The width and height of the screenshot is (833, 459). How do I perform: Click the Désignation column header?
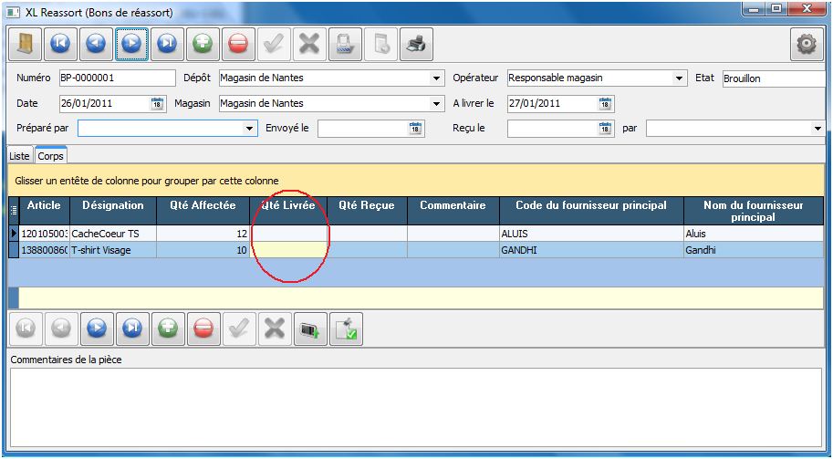[x=112, y=205]
